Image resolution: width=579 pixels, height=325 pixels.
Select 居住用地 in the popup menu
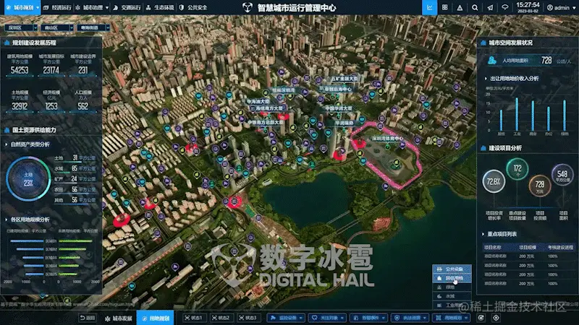[452, 278]
